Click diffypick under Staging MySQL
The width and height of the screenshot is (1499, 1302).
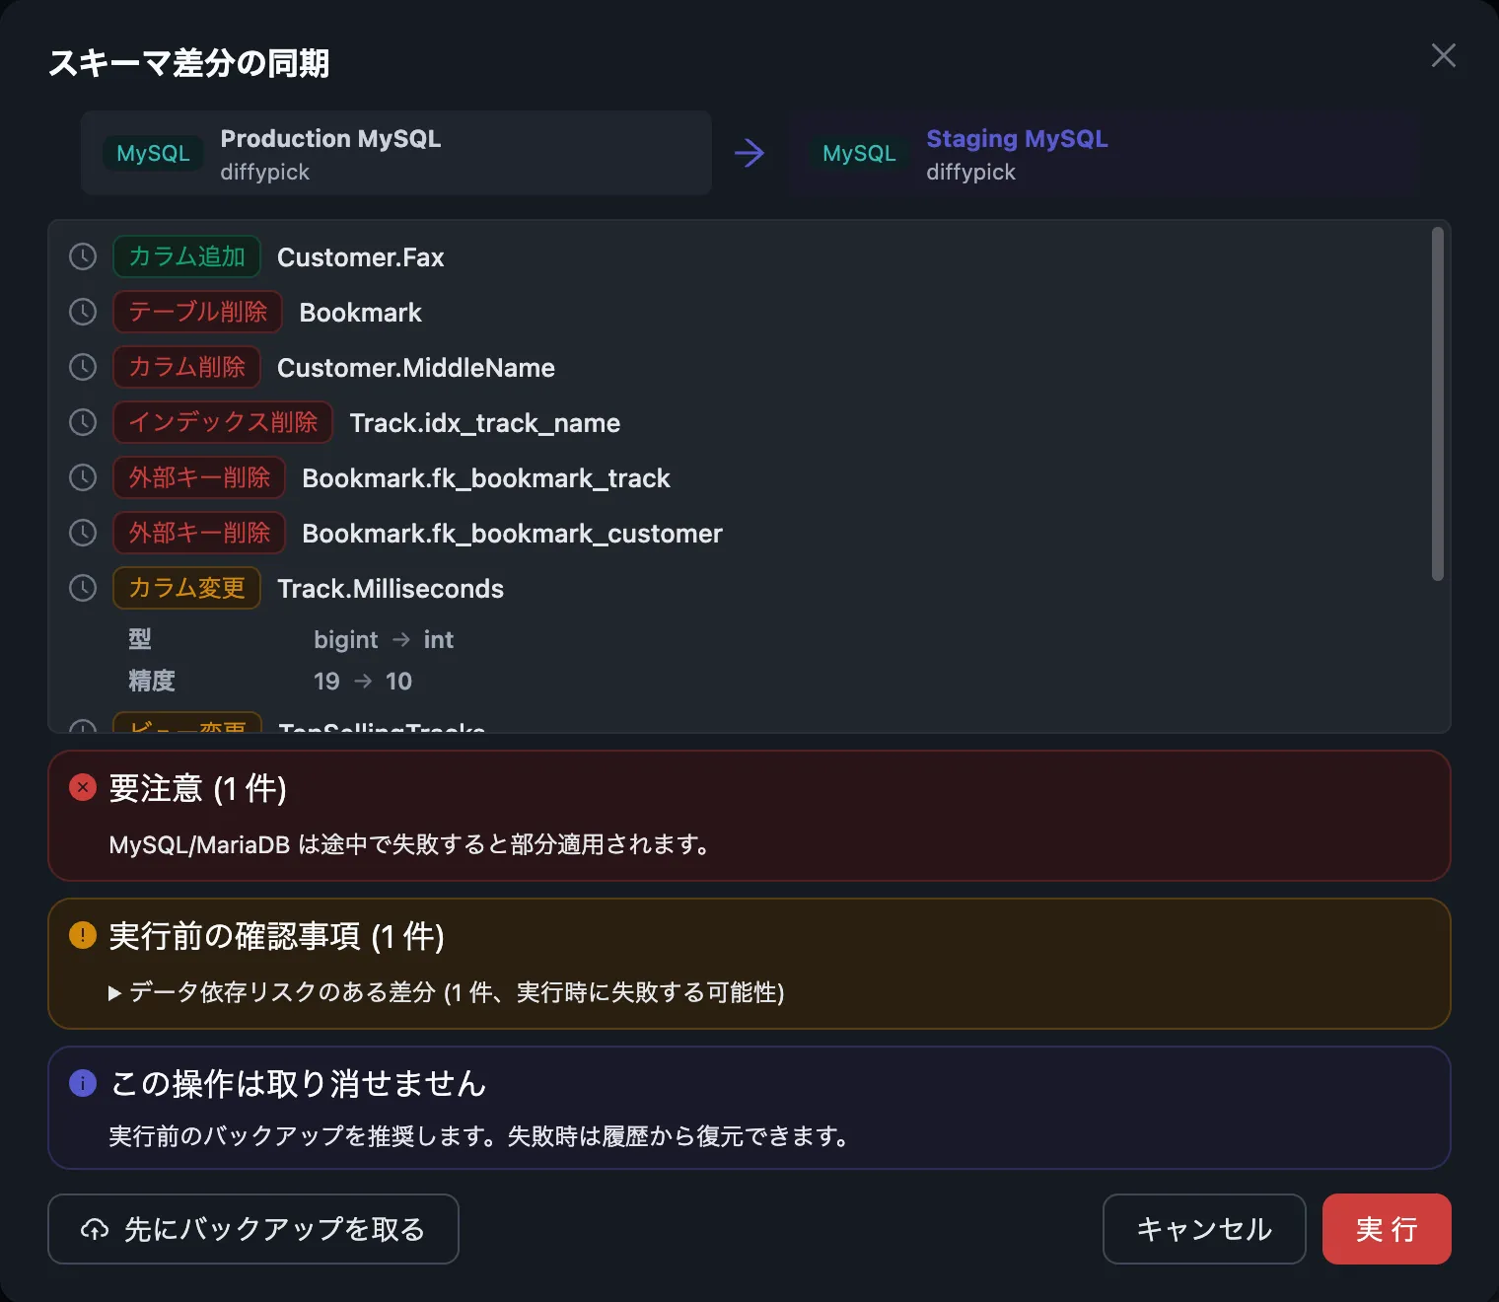coord(971,173)
